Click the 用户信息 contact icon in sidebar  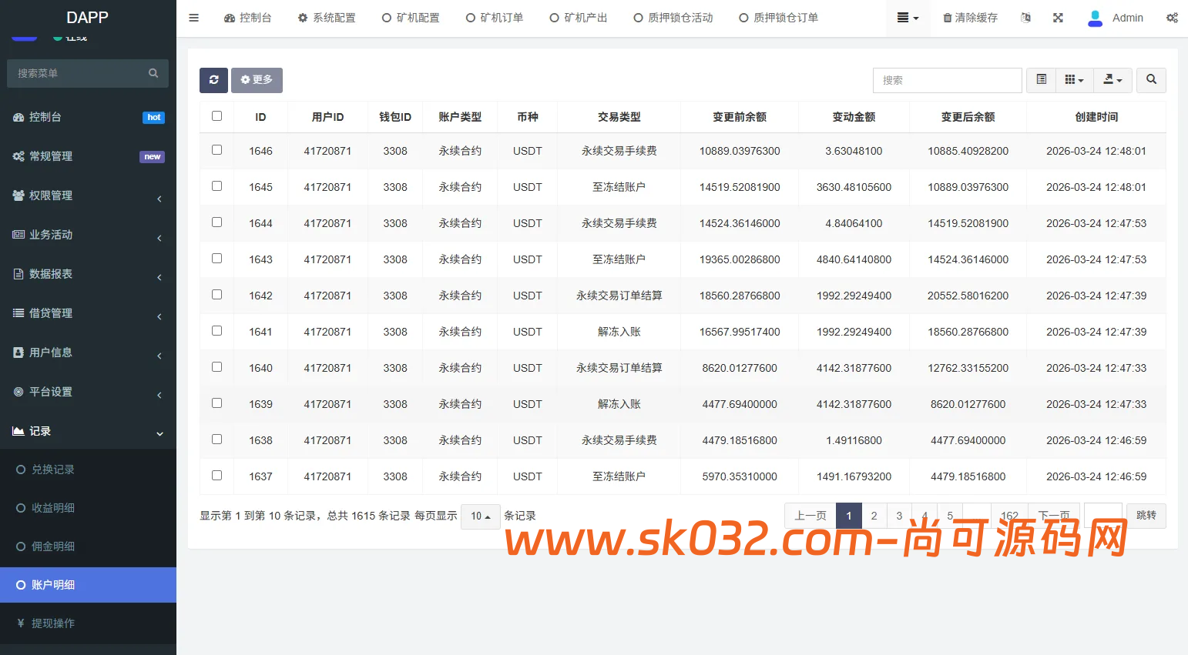18,353
